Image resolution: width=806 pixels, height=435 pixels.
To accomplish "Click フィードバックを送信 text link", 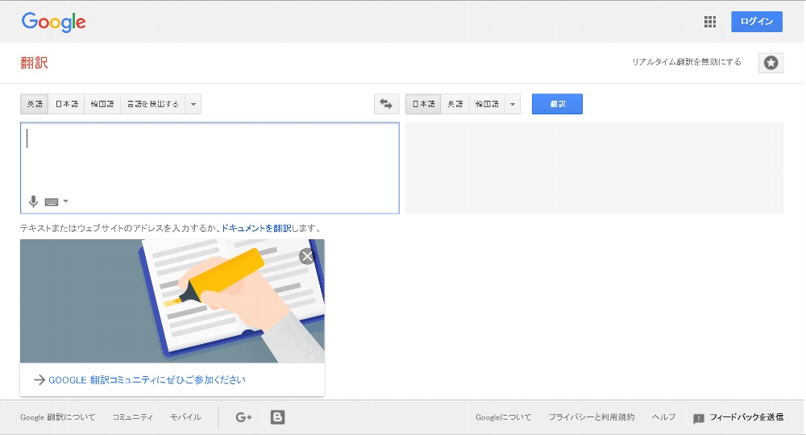I will [746, 417].
